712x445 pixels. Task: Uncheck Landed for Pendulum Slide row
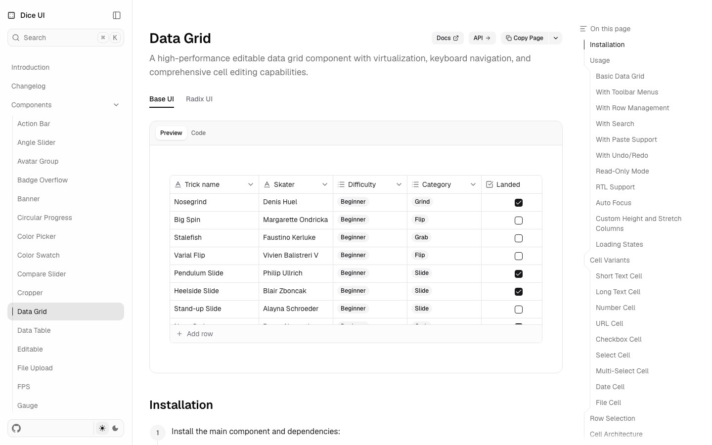point(519,274)
